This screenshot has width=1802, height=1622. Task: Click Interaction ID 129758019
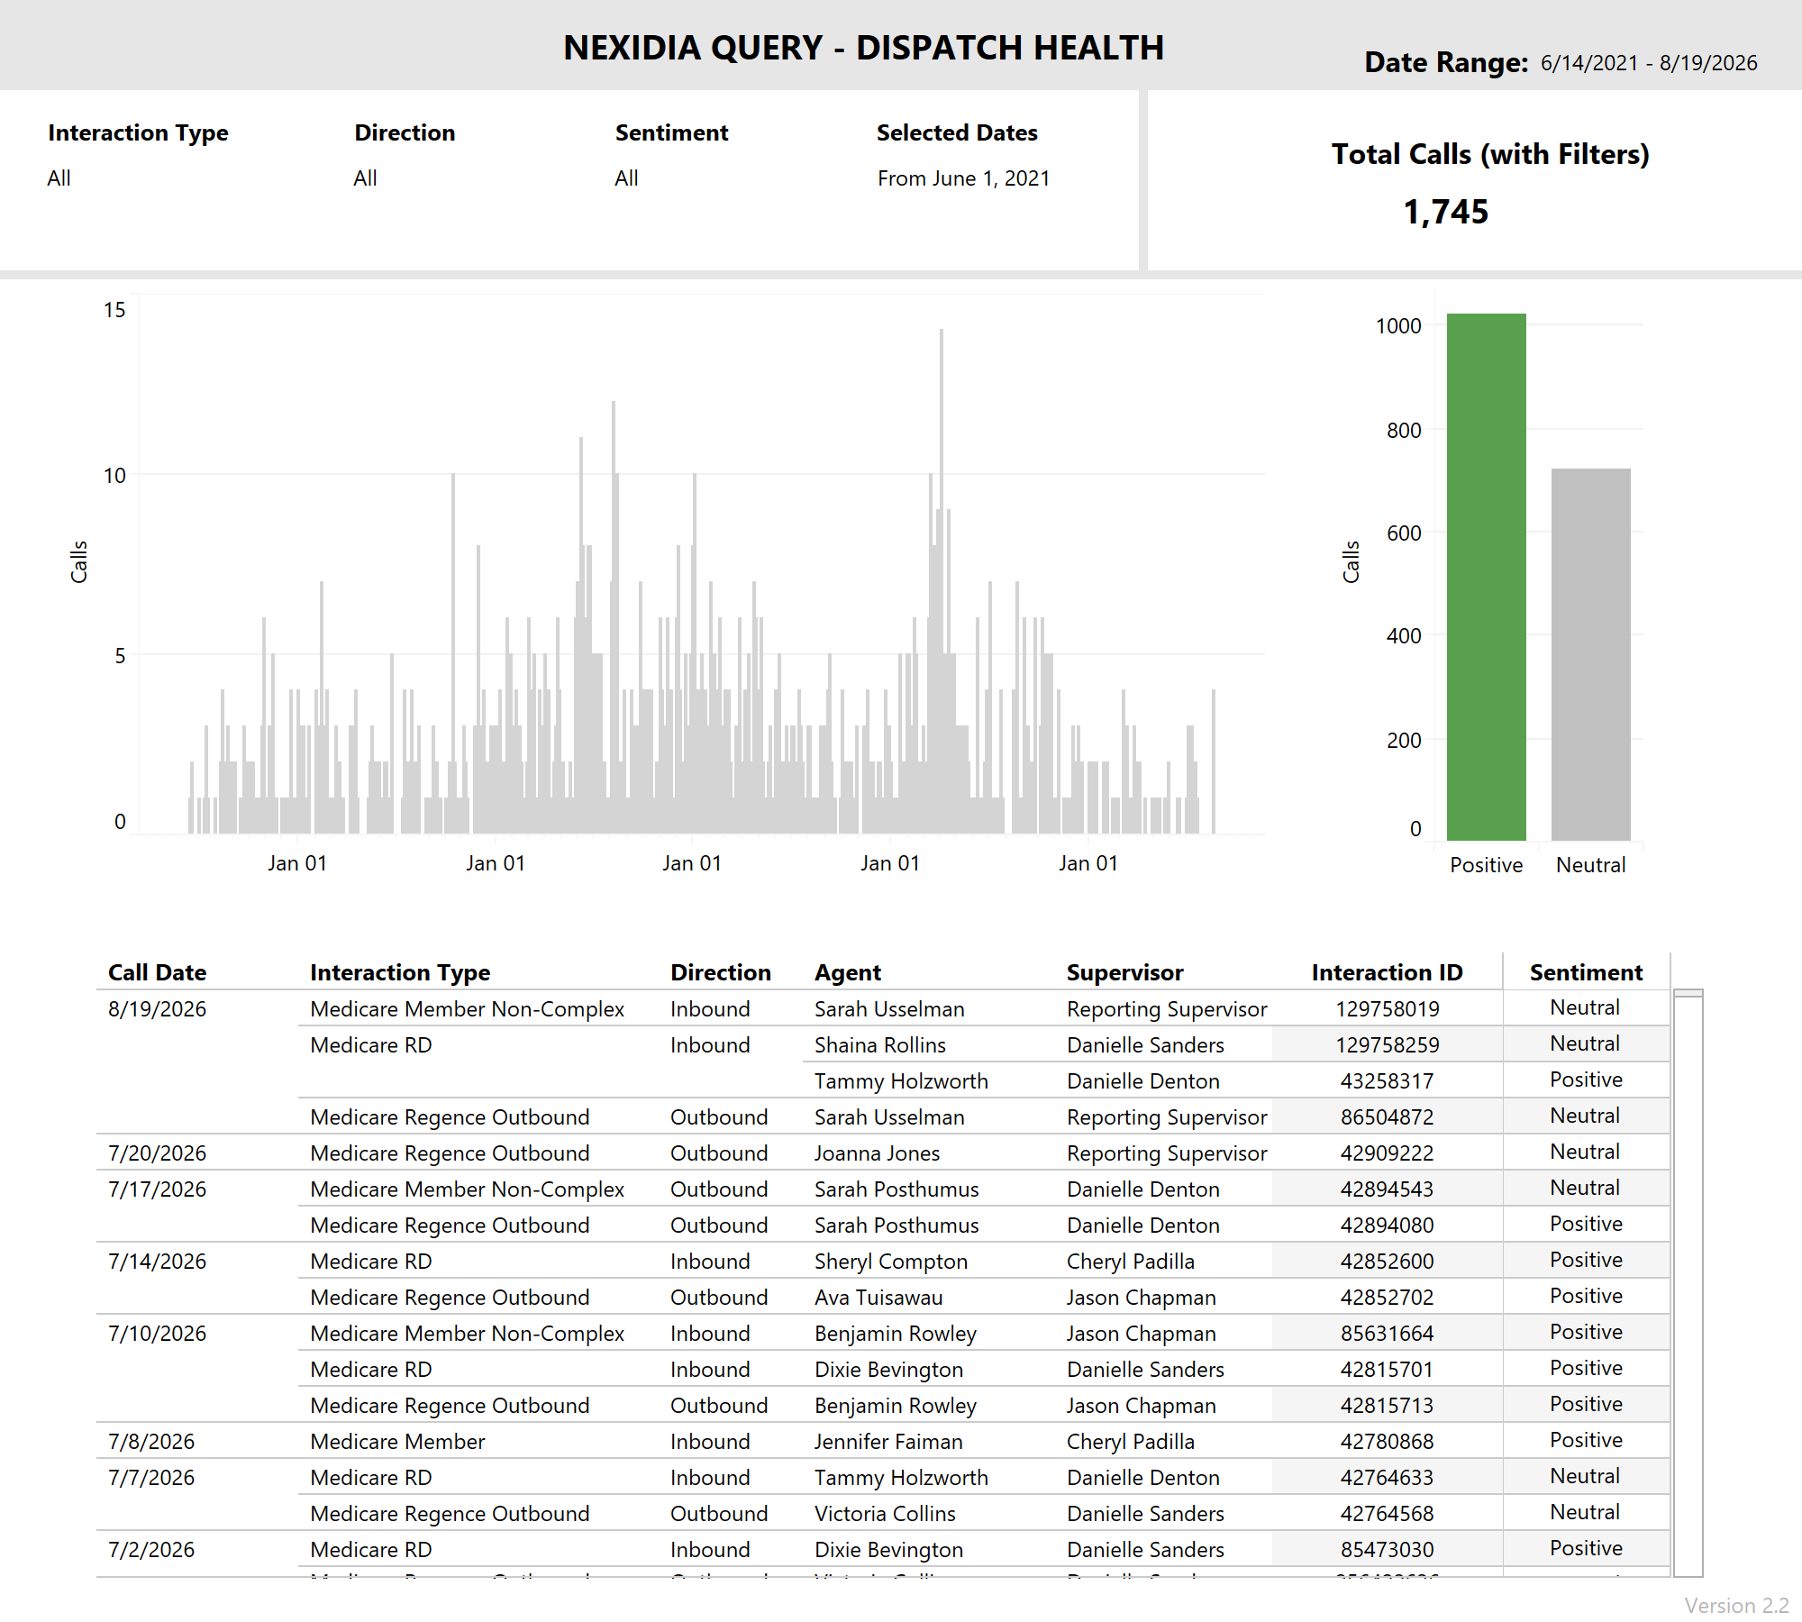pos(1387,1008)
